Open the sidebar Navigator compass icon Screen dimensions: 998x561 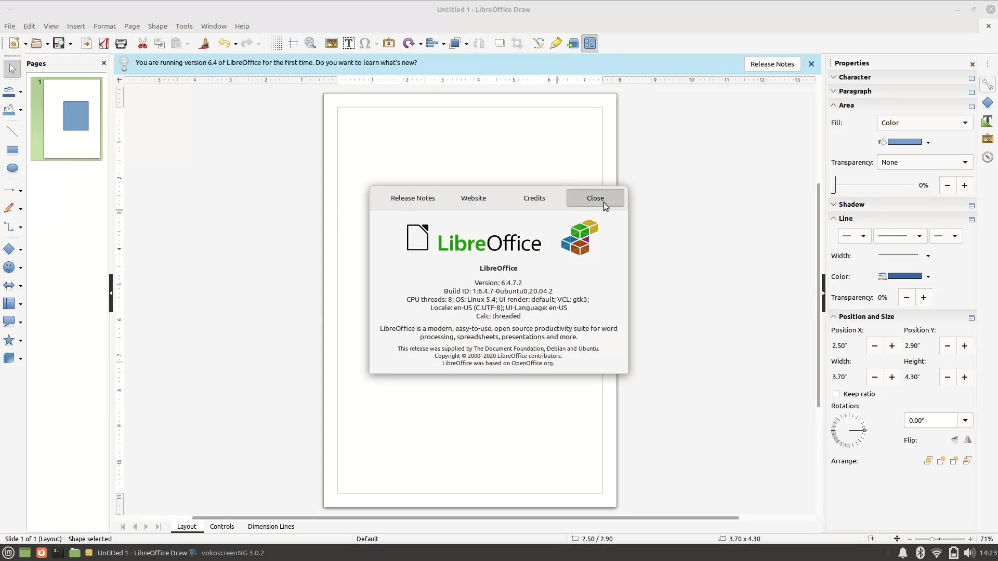pyautogui.click(x=988, y=157)
